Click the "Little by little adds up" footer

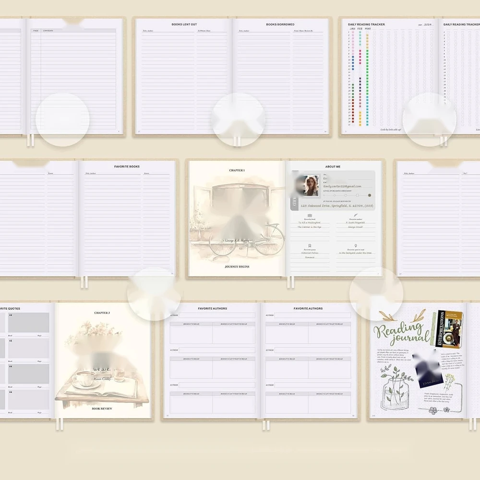[391, 130]
